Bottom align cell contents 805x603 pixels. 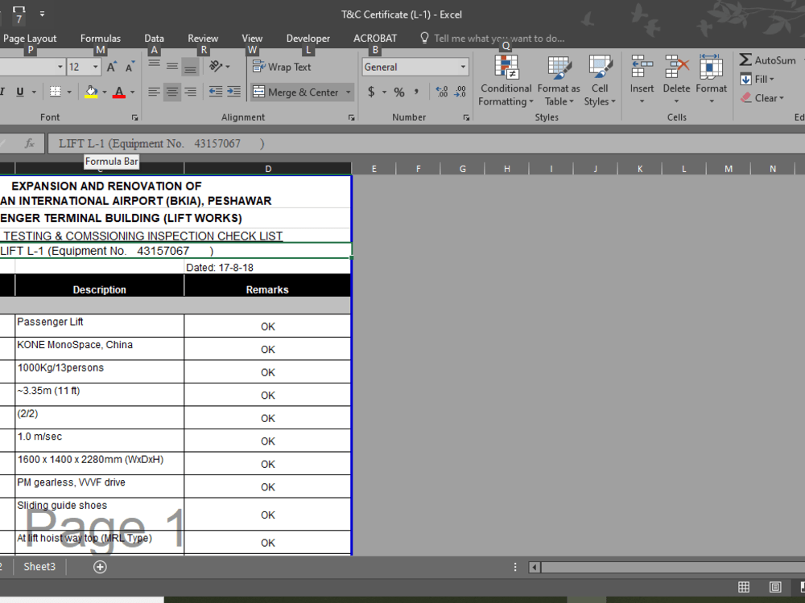(x=190, y=67)
